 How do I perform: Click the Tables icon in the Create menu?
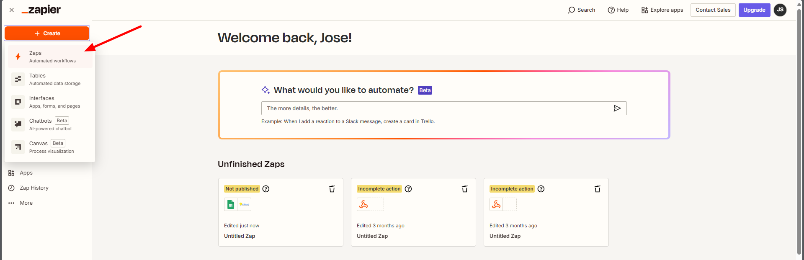18,79
